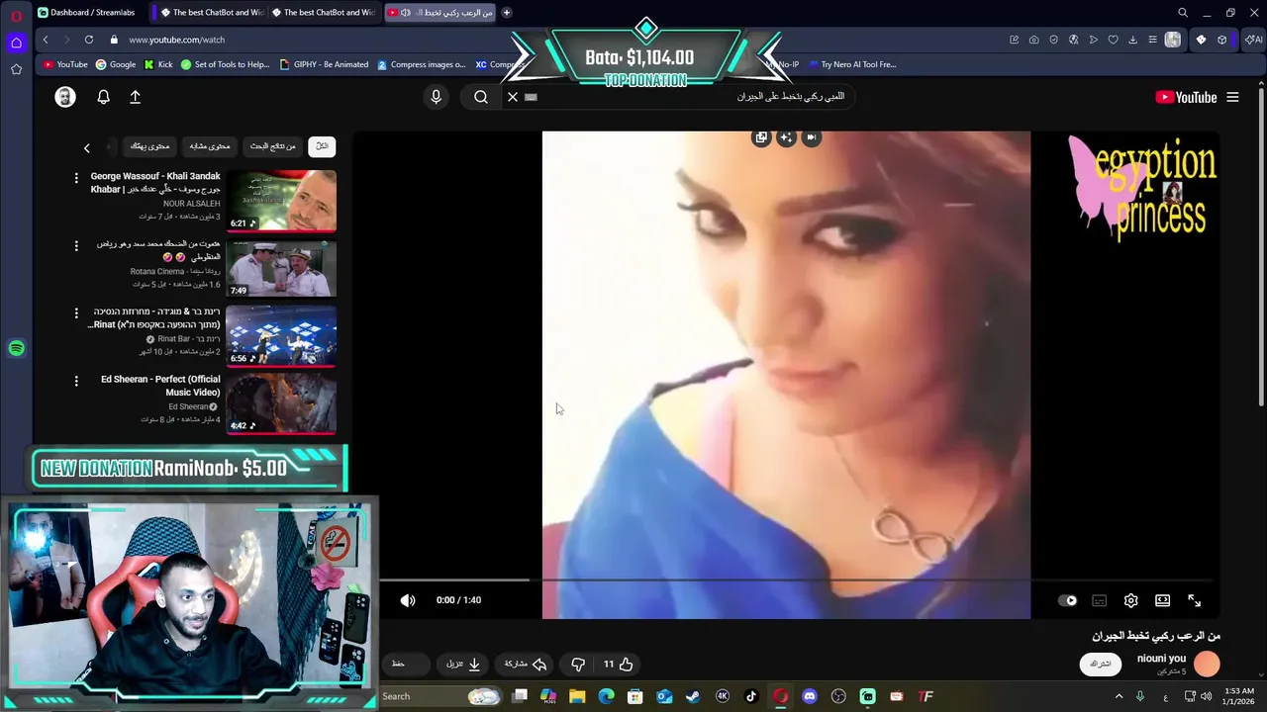1267x712 pixels.
Task: Select the محتوى مشابه chip
Action: (210, 146)
